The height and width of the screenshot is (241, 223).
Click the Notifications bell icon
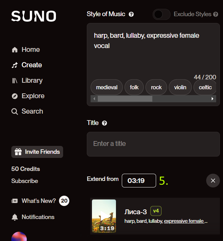click(15, 217)
